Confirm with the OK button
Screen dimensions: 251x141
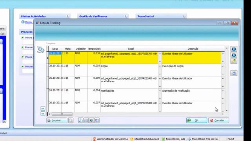point(196,120)
